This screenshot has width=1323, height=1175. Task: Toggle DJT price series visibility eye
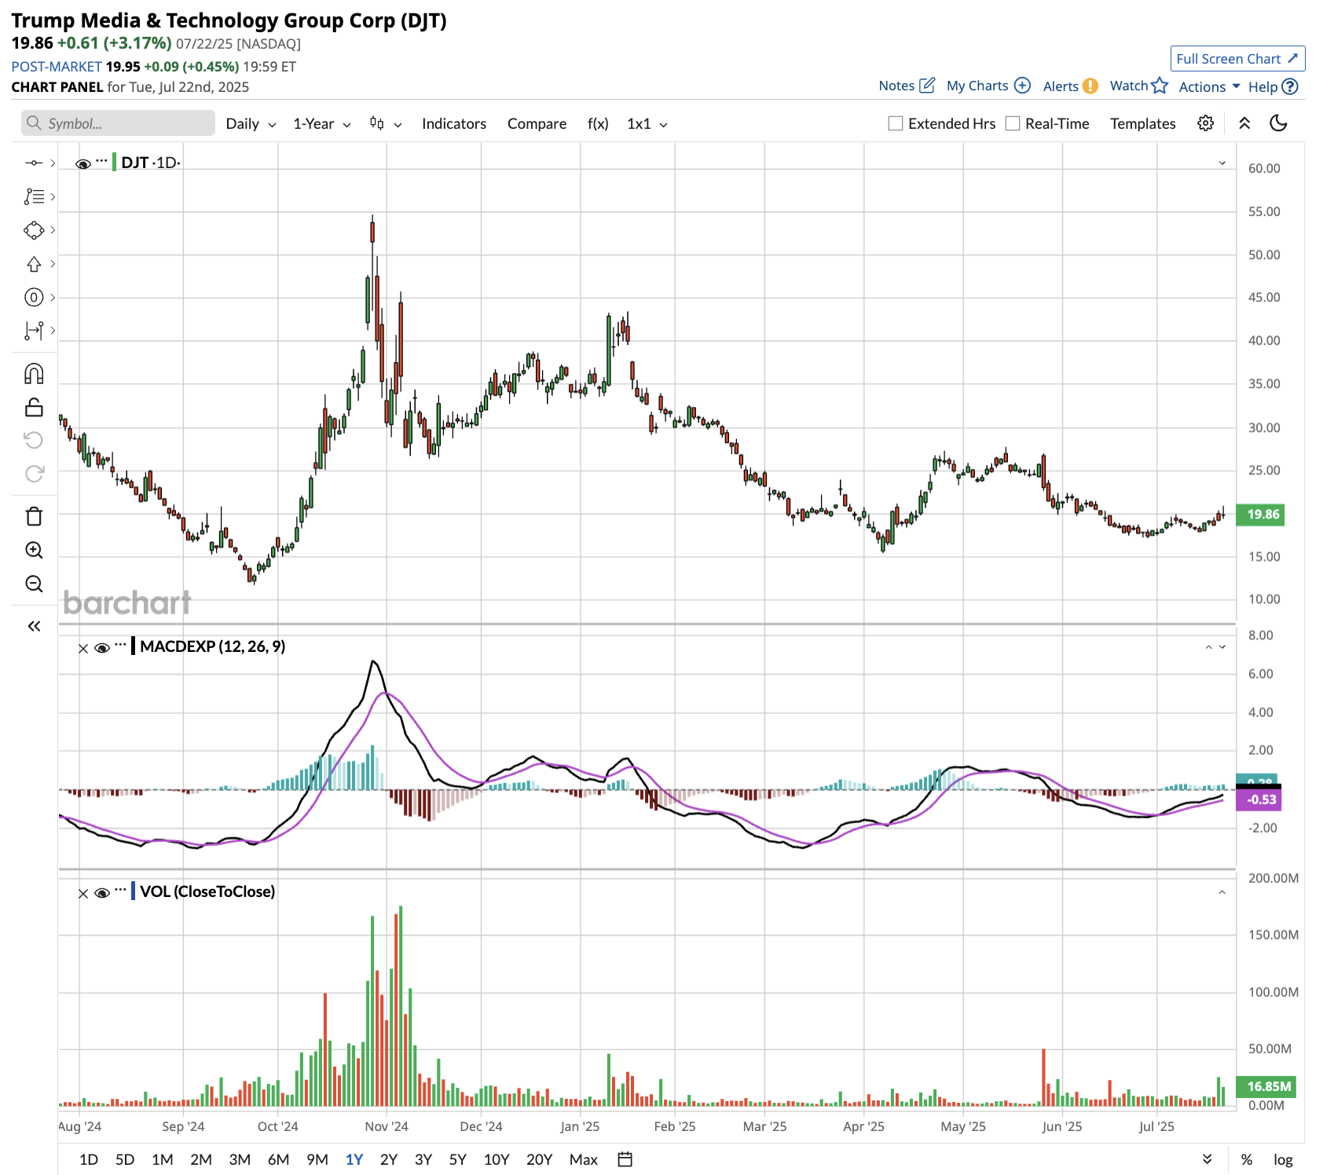82,163
